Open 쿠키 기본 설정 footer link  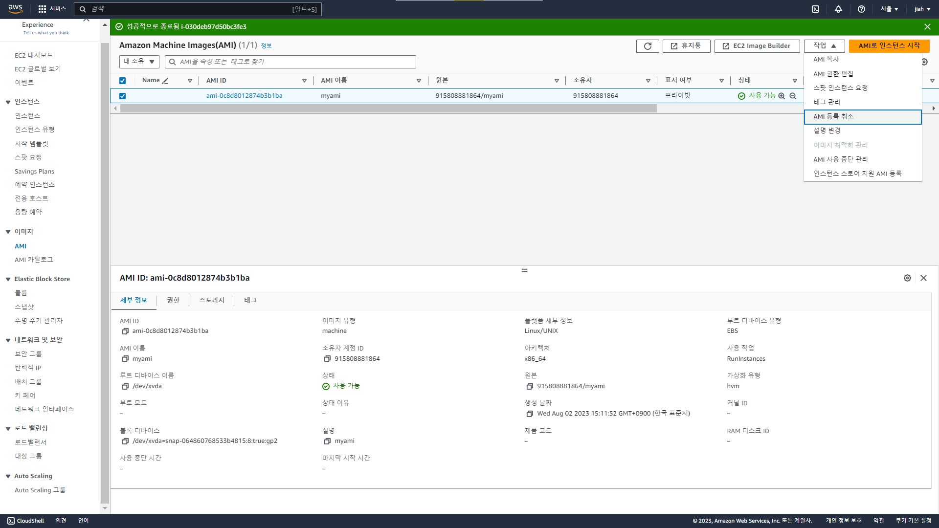tap(914, 521)
